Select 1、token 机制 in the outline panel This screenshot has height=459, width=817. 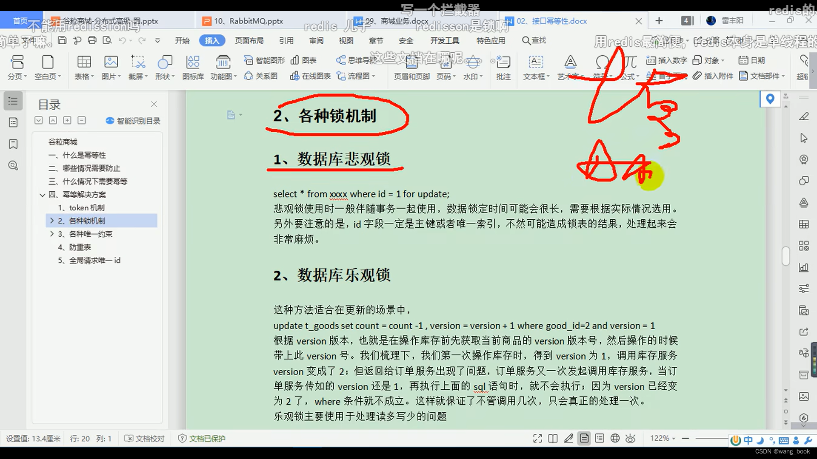click(83, 207)
